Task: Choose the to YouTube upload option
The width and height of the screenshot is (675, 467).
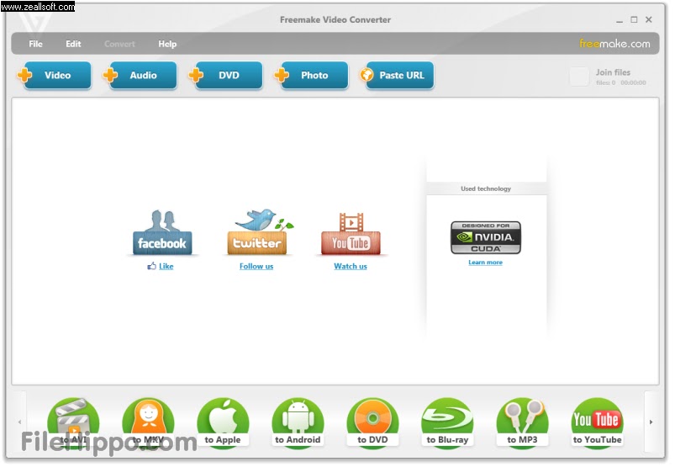Action: point(597,423)
